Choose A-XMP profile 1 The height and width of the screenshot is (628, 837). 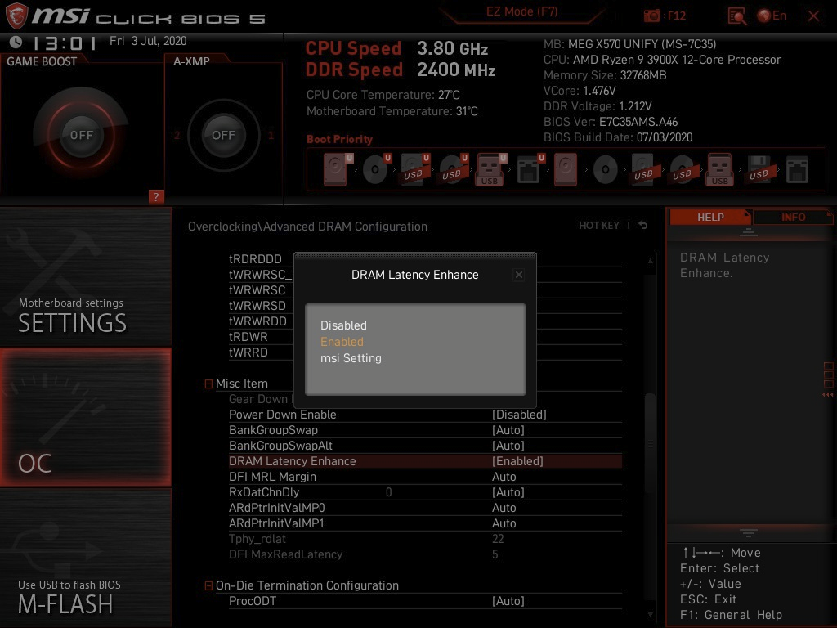tap(271, 135)
